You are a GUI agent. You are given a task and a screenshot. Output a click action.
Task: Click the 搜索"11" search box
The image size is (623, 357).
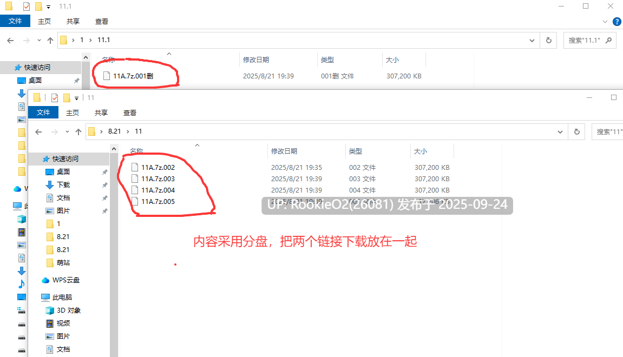tap(607, 132)
